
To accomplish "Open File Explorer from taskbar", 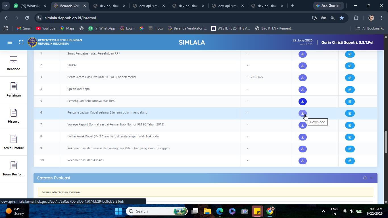I will pos(207,211).
